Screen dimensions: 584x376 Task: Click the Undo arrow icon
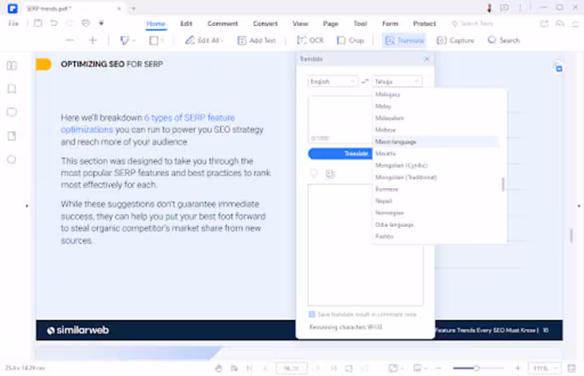(x=54, y=23)
